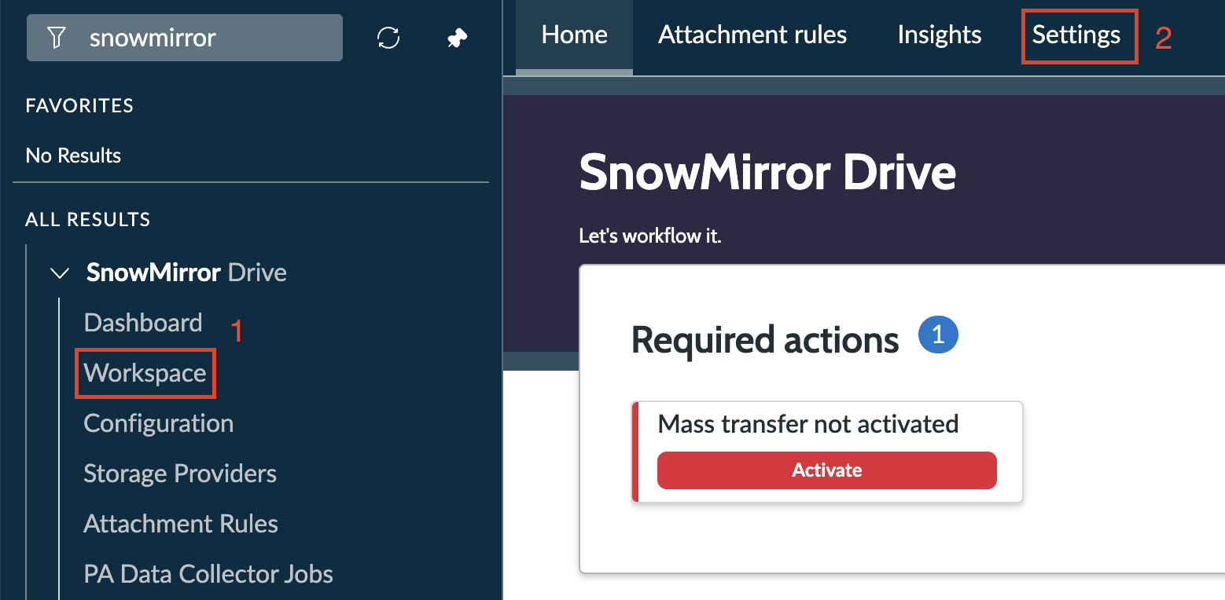The width and height of the screenshot is (1225, 600).
Task: Open the Configuration module
Action: [x=159, y=423]
